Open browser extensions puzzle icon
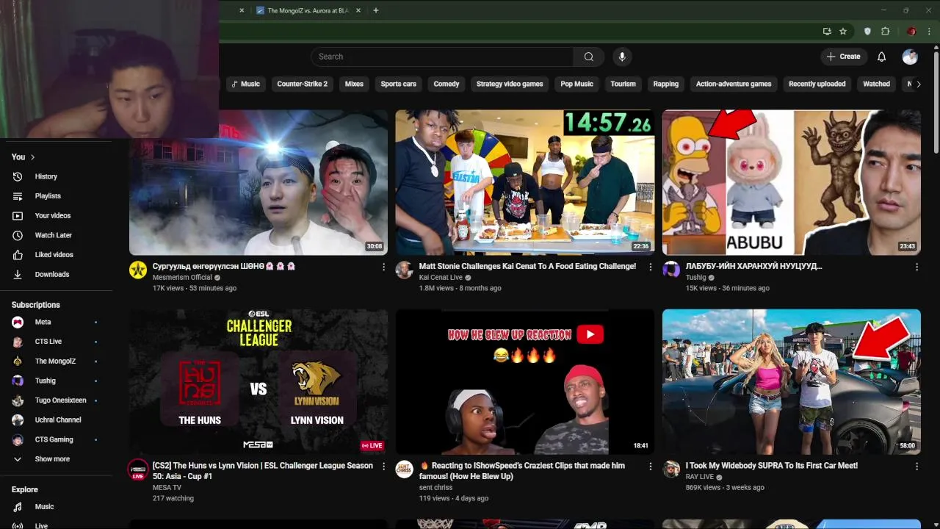Image resolution: width=940 pixels, height=529 pixels. point(885,32)
